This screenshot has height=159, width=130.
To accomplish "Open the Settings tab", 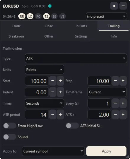I will tap(81, 36).
